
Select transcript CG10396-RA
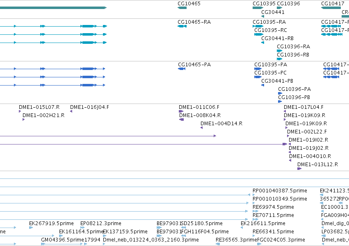tap(293, 47)
